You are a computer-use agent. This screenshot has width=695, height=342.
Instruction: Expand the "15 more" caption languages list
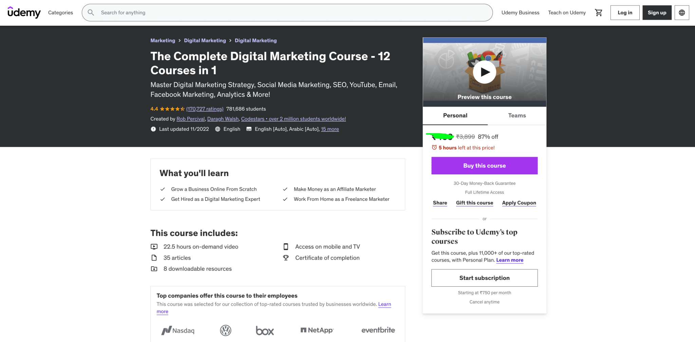[330, 129]
